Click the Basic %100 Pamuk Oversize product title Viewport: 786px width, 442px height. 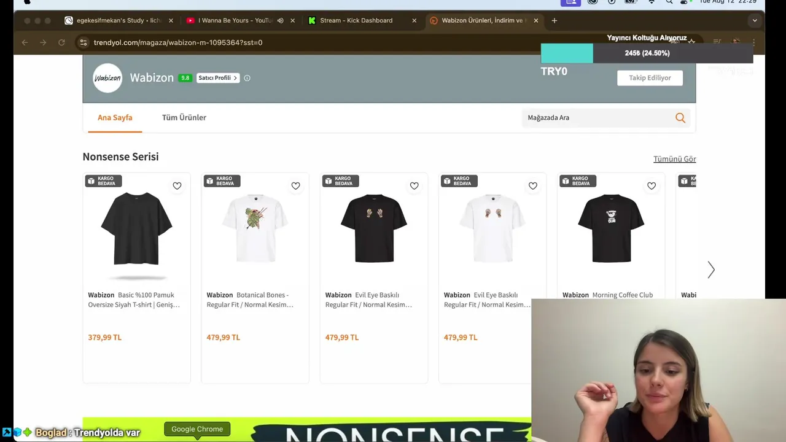coord(134,300)
